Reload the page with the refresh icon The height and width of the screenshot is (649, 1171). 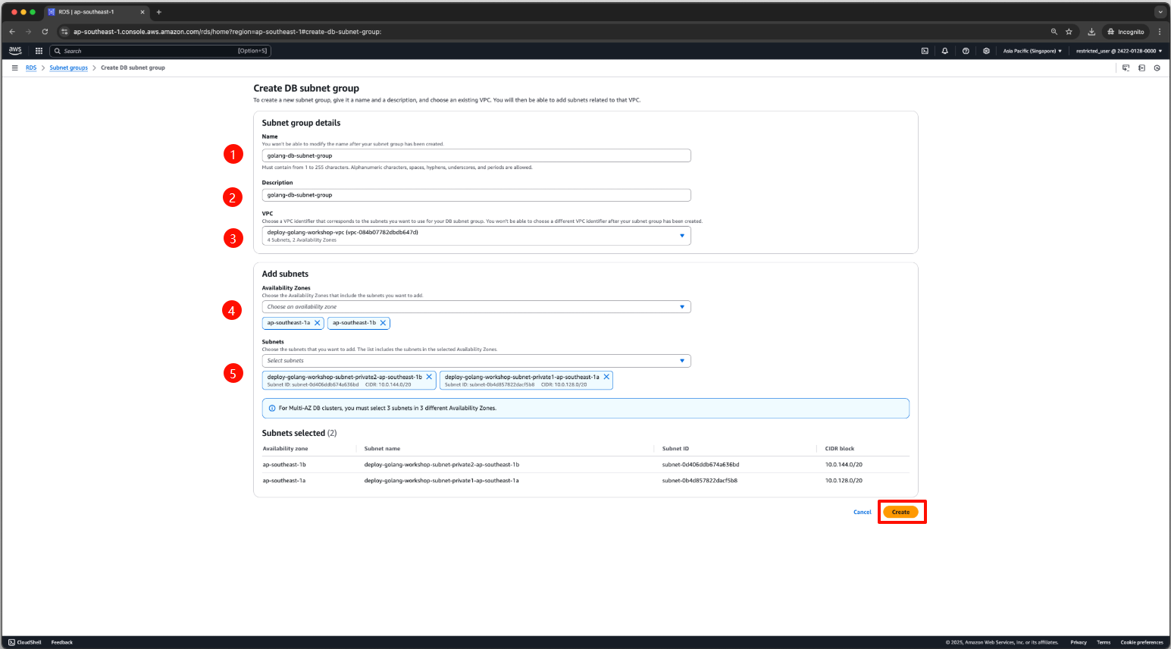tap(45, 32)
